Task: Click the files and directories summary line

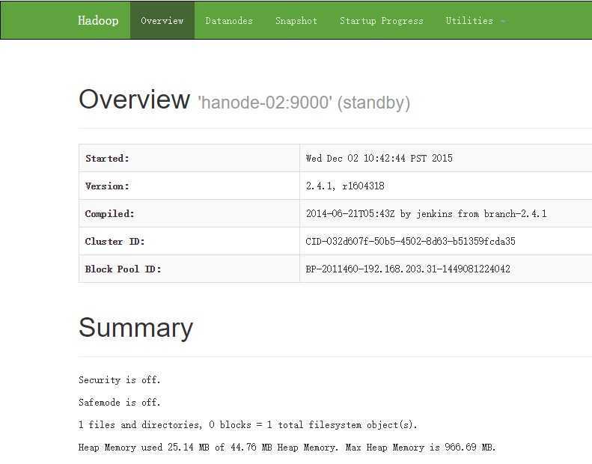Action: pos(248,425)
